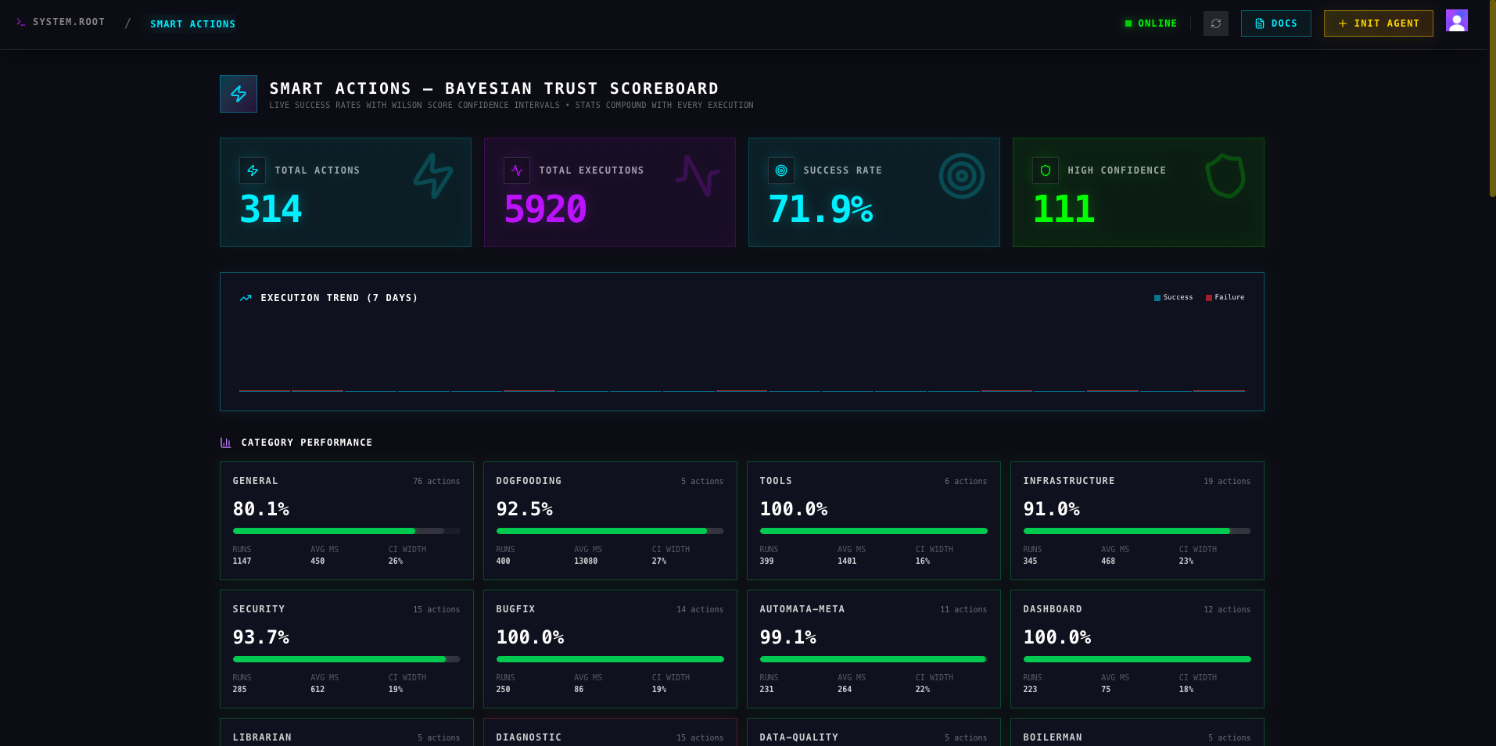Click the Tools 16% CI width value
1496x746 pixels.
[923, 561]
